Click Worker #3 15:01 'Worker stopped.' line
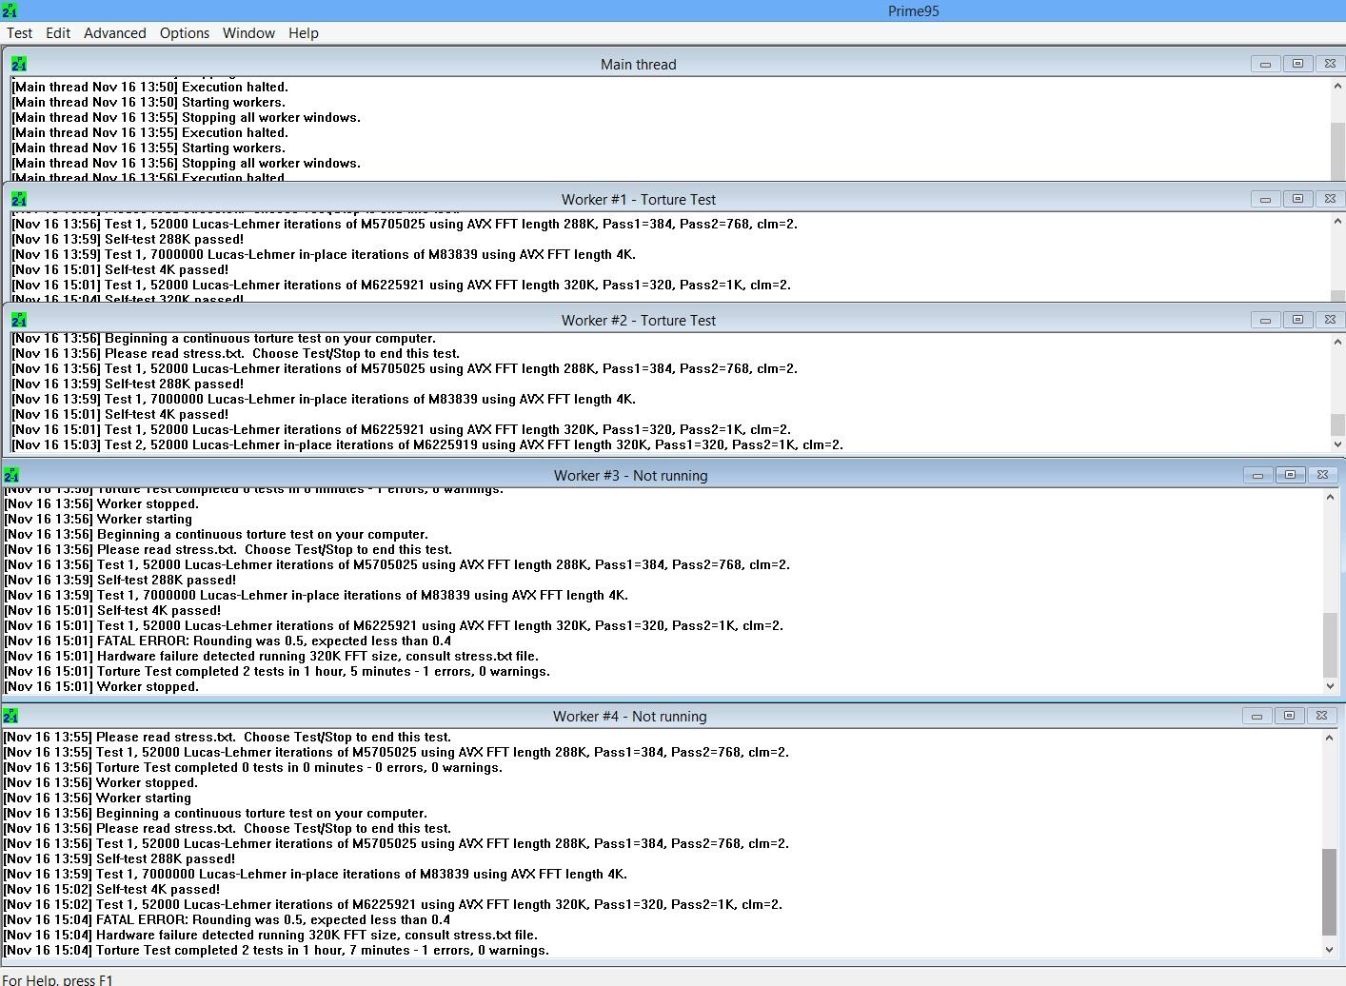Screen dimensions: 1346x986 [101, 686]
